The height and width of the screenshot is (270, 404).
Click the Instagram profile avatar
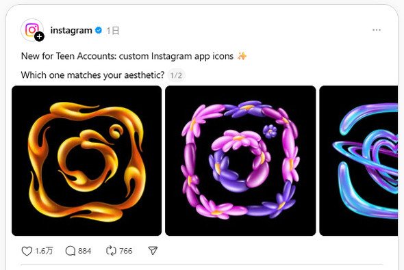pos(32,30)
